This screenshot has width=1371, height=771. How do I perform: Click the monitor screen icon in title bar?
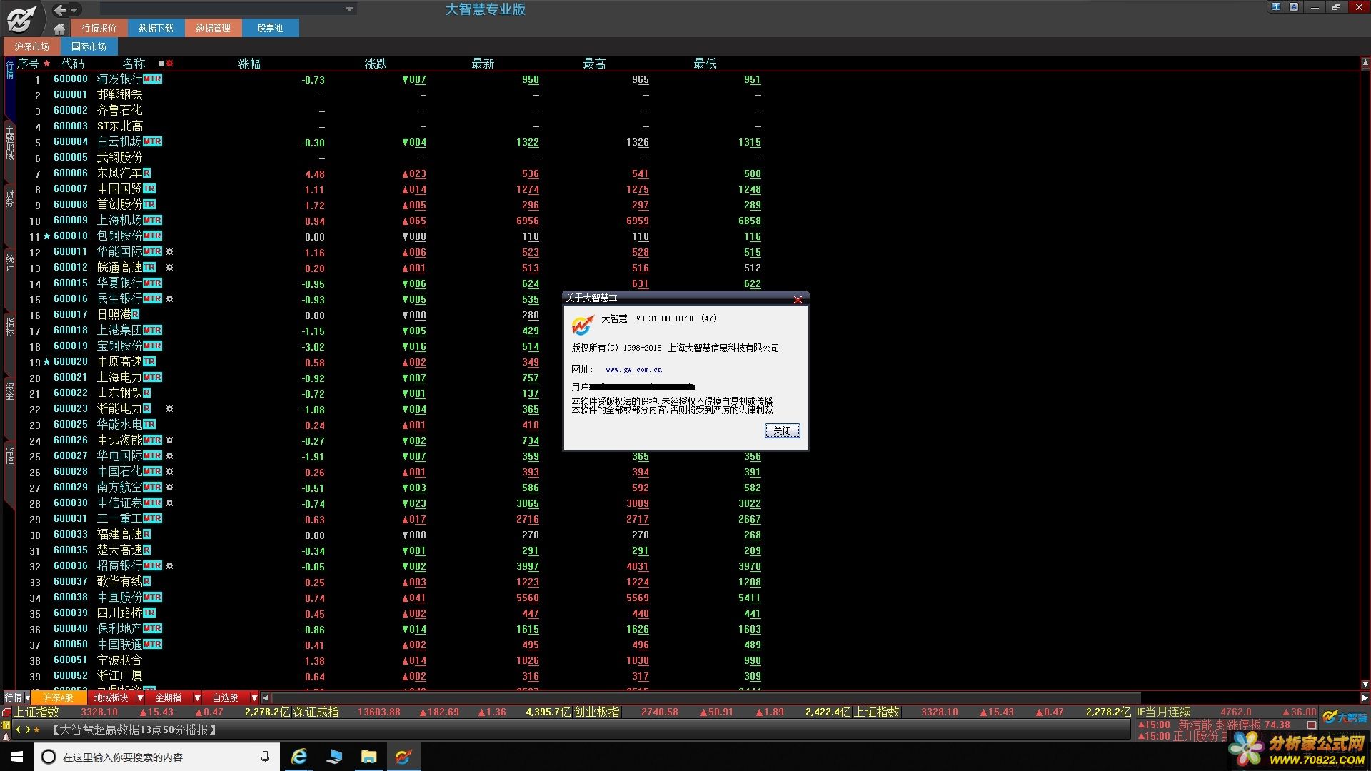(1275, 7)
